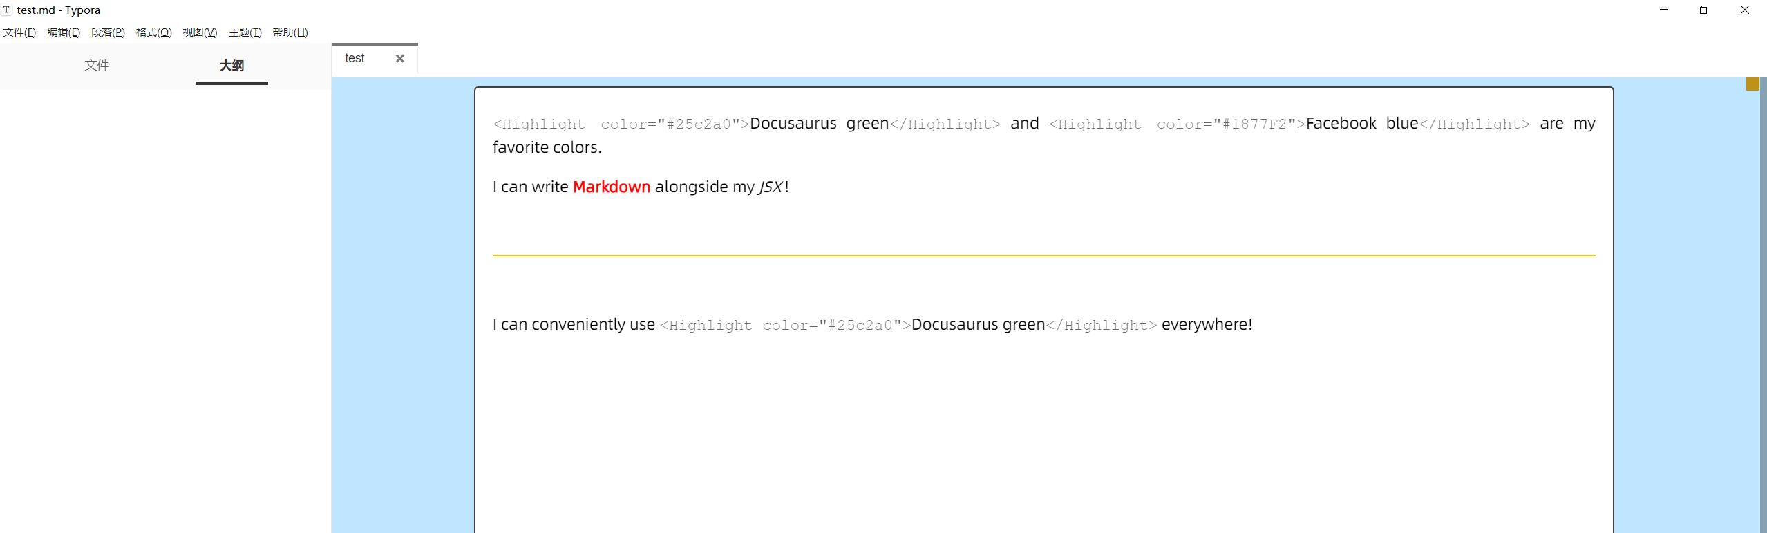
Task: Click the red Markdown text
Action: [x=612, y=187]
